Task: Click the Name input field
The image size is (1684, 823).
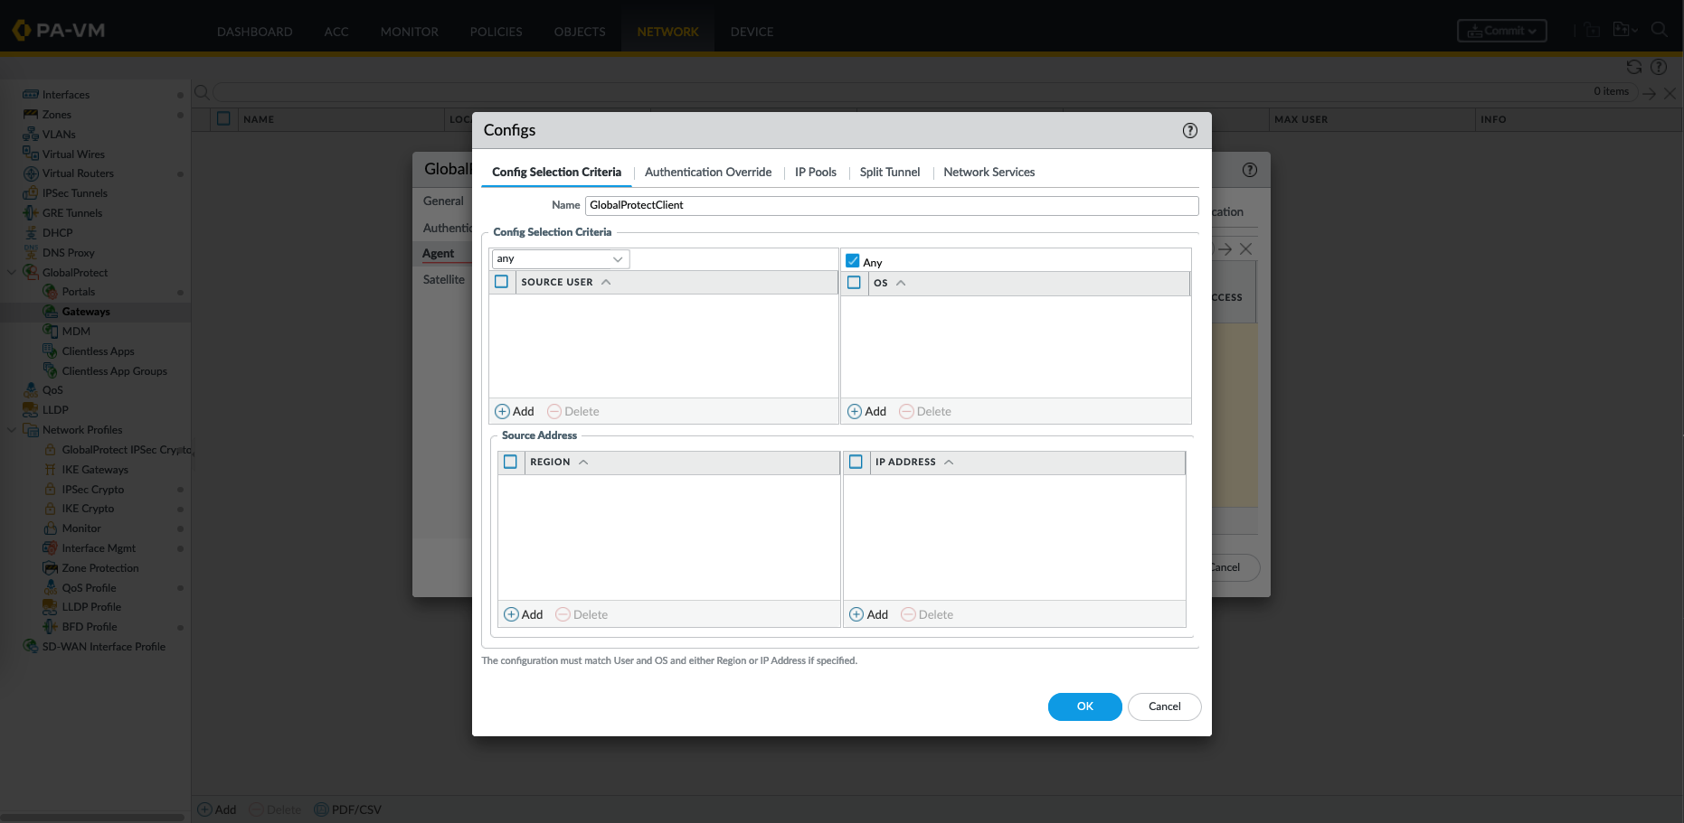Action: [891, 205]
